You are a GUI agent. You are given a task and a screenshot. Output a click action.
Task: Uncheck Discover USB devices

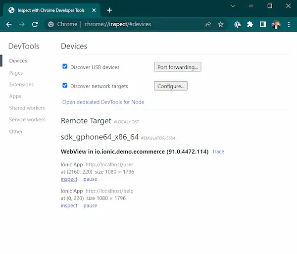pos(65,66)
